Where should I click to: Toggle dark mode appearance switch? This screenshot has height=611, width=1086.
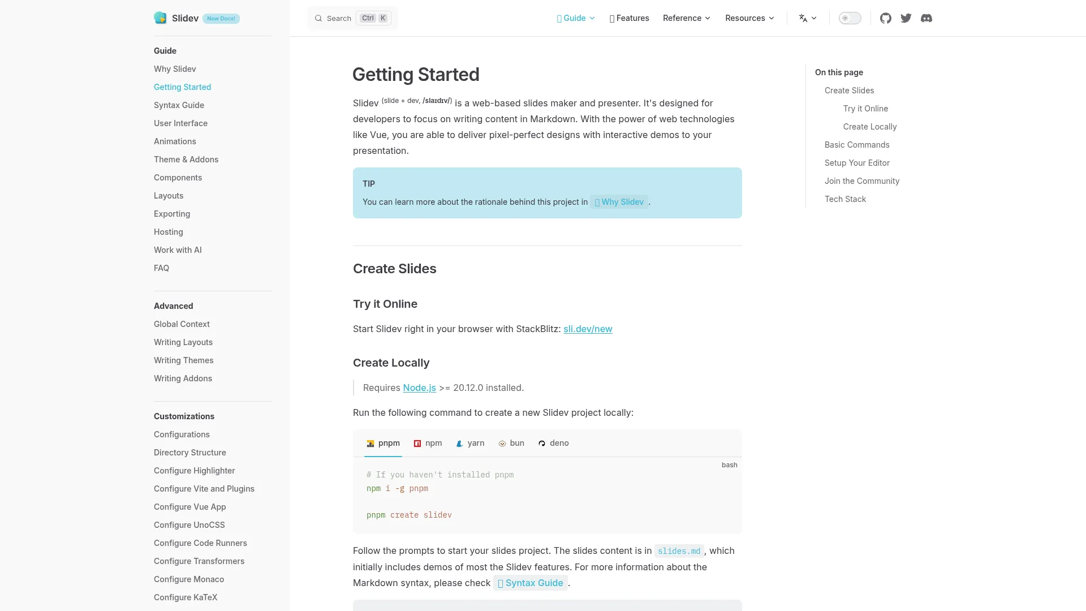coord(850,18)
